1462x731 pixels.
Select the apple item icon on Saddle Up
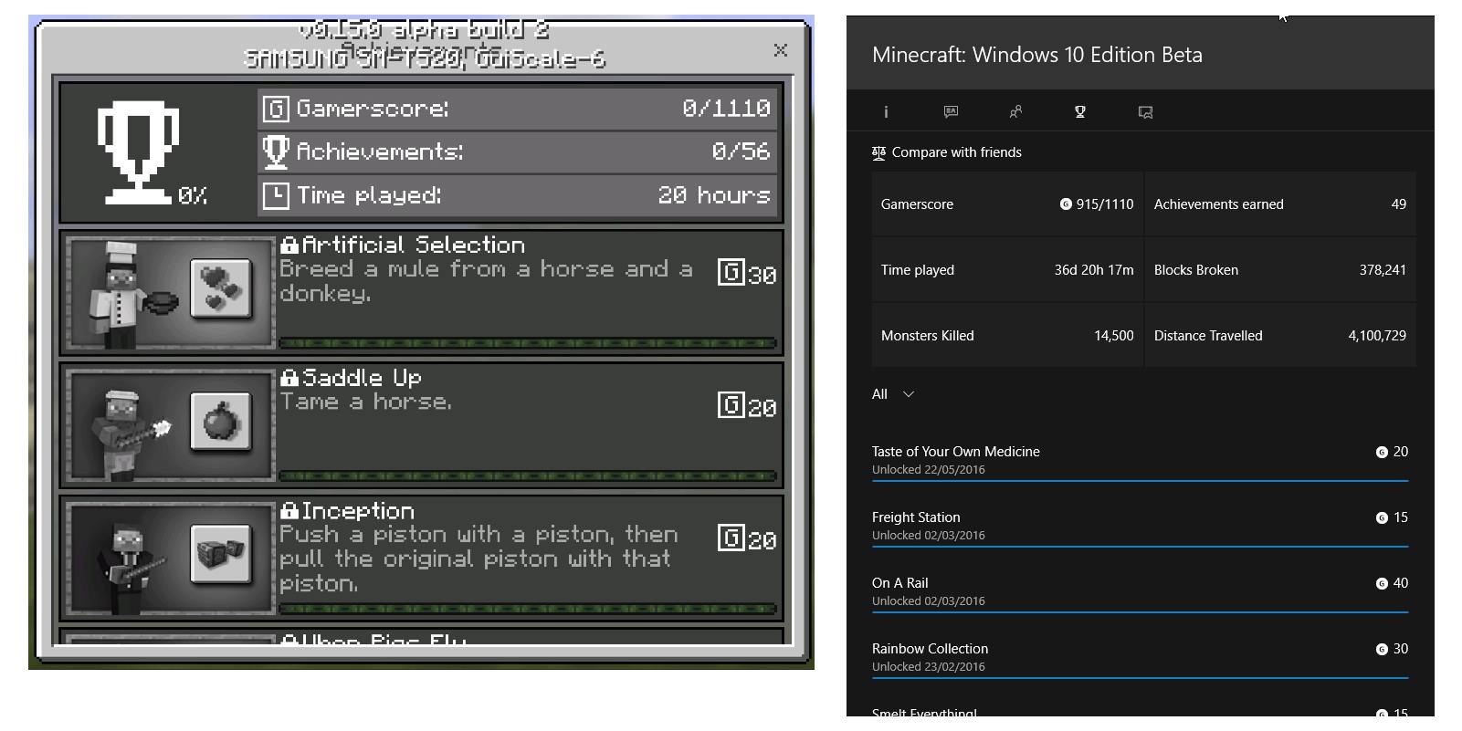[x=221, y=422]
